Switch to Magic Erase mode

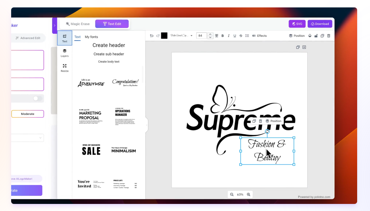point(78,24)
